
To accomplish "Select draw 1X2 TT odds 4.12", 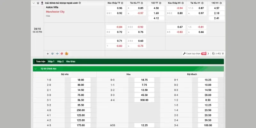I will pos(156,18).
